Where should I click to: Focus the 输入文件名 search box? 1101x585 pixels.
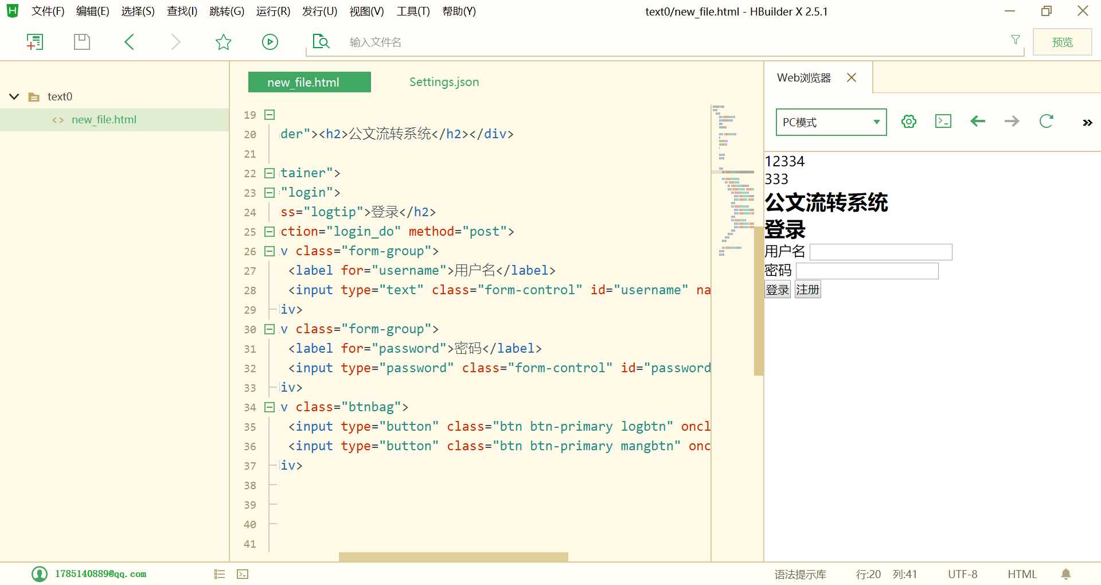(665, 42)
